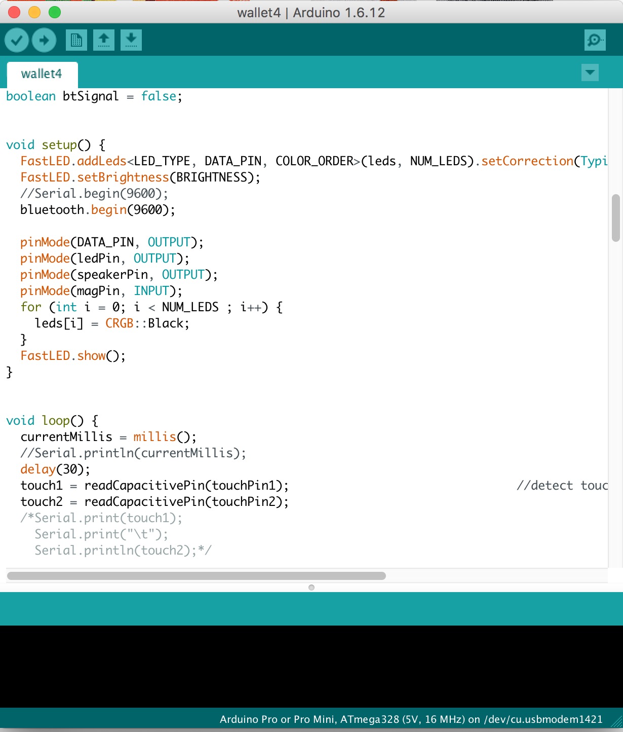Click the macOS red close window button
The image size is (623, 732).
coord(14,12)
